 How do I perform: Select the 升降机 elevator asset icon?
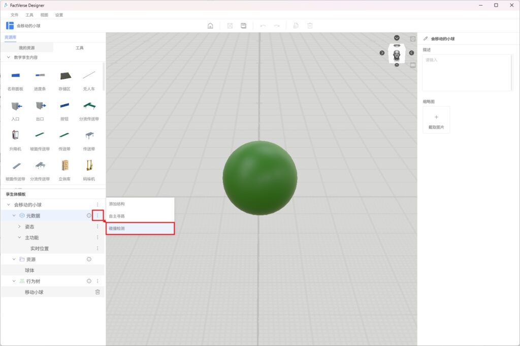pos(15,136)
